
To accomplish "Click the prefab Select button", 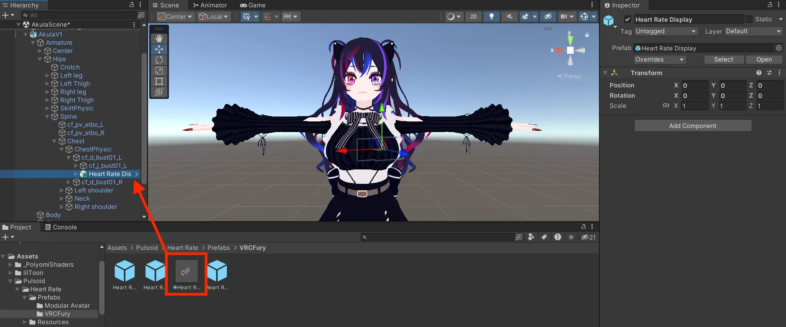I will pos(724,59).
